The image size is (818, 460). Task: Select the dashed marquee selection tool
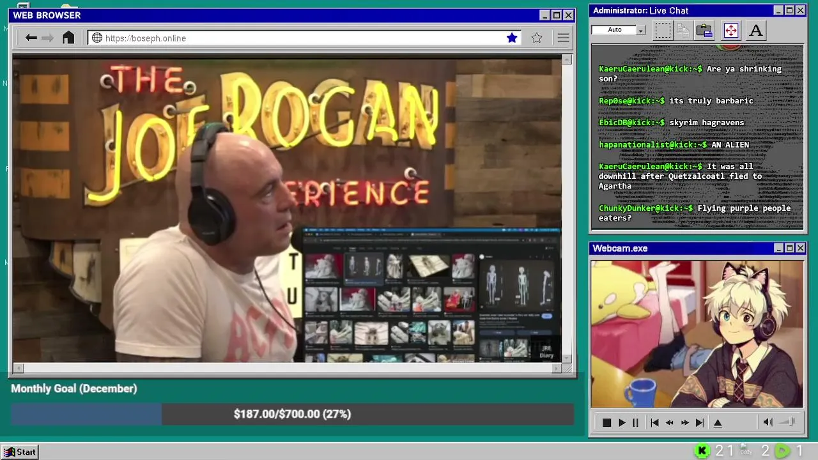click(x=663, y=30)
